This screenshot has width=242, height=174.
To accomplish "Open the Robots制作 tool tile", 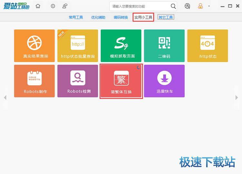I will pyautogui.click(x=34, y=81).
